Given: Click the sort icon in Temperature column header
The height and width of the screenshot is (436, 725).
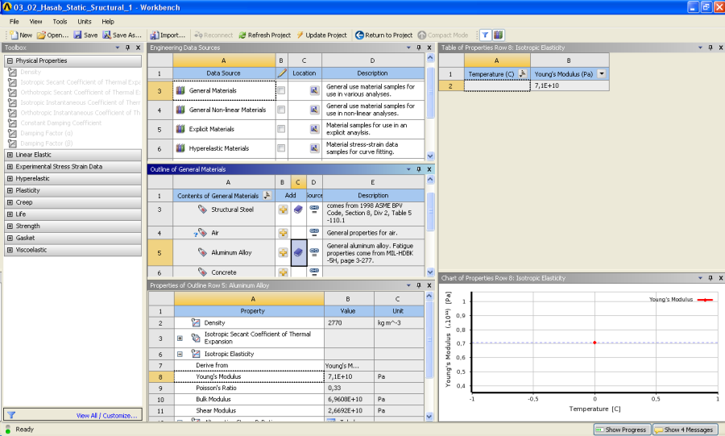Looking at the screenshot, I should click(x=523, y=73).
